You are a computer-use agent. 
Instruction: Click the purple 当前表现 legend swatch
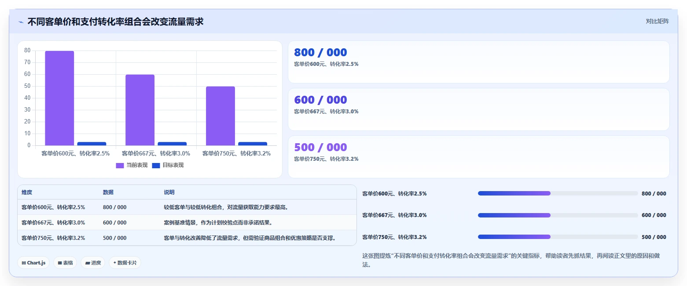[120, 166]
